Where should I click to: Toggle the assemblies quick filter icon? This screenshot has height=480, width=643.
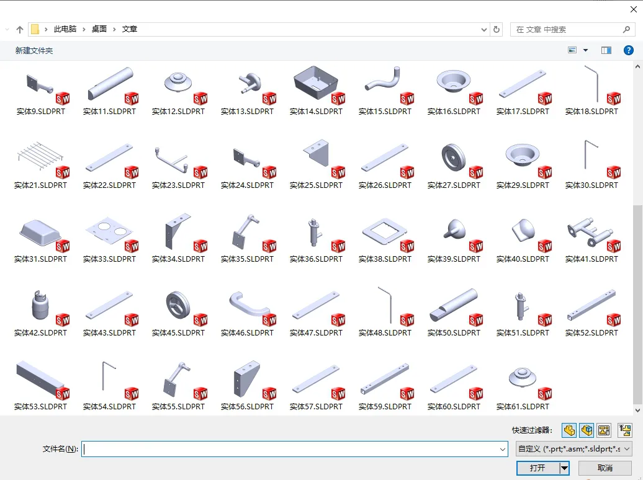point(587,430)
